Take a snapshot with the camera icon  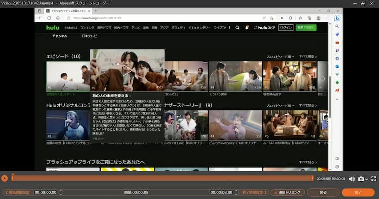pyautogui.click(x=361, y=179)
